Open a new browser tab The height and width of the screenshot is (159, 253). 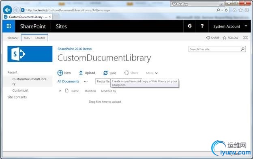click(56, 17)
